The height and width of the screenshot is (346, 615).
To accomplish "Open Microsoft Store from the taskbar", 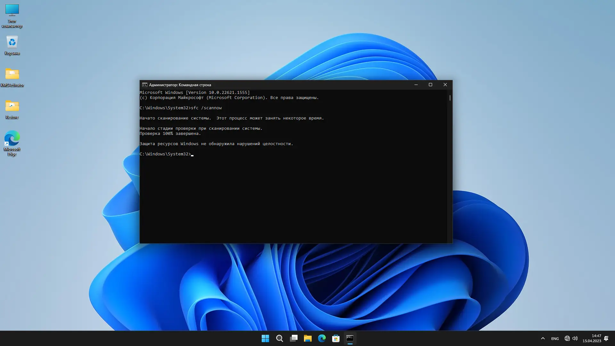I will [x=336, y=338].
